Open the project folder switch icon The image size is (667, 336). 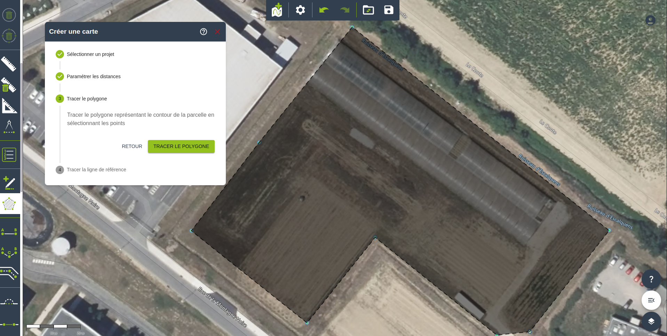[368, 10]
